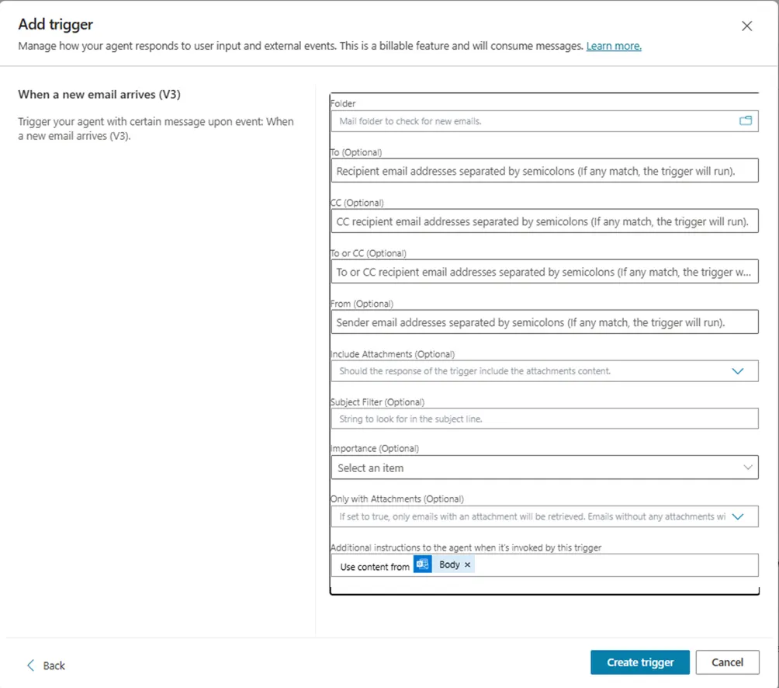Open the Learn more link
779x688 pixels.
[614, 46]
